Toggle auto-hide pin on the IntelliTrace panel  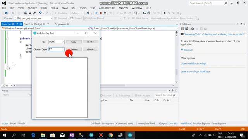(x=241, y=24)
